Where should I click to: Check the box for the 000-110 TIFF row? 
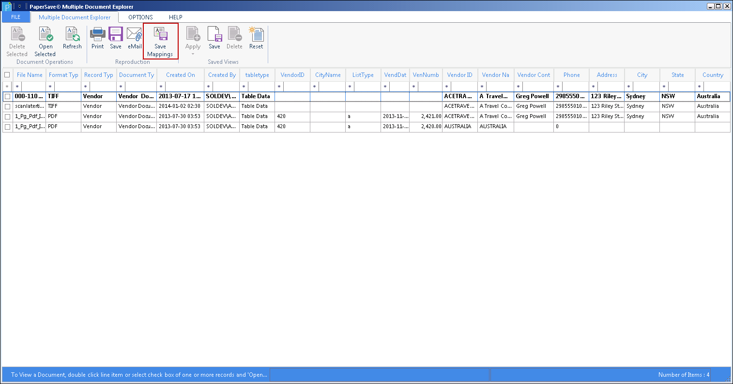pos(7,96)
